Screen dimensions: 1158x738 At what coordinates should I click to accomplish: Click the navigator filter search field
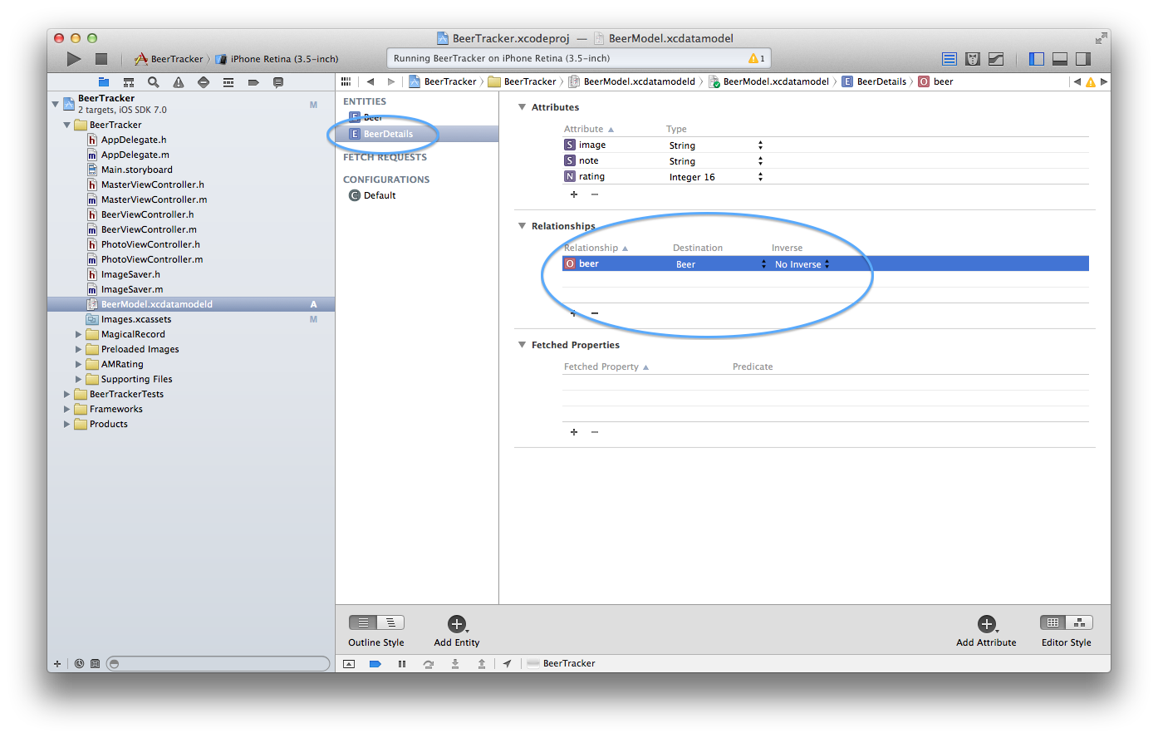(218, 664)
